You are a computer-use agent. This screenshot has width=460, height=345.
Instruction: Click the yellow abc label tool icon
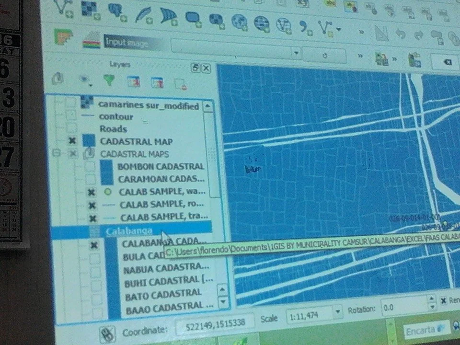click(330, 3)
